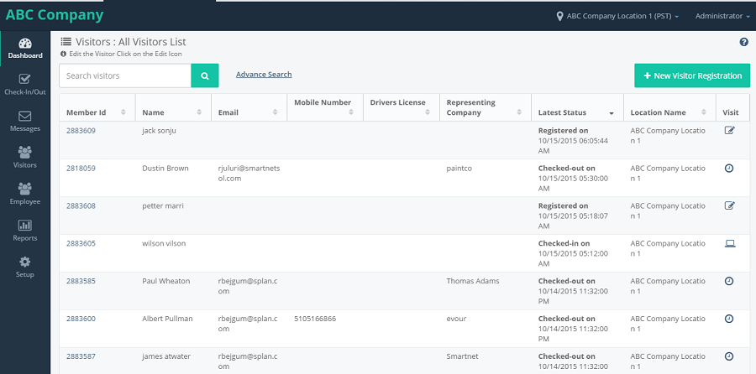Viewport: 756px width, 374px height.
Task: Click laptop icon for wilson vilson
Action: pyautogui.click(x=730, y=243)
